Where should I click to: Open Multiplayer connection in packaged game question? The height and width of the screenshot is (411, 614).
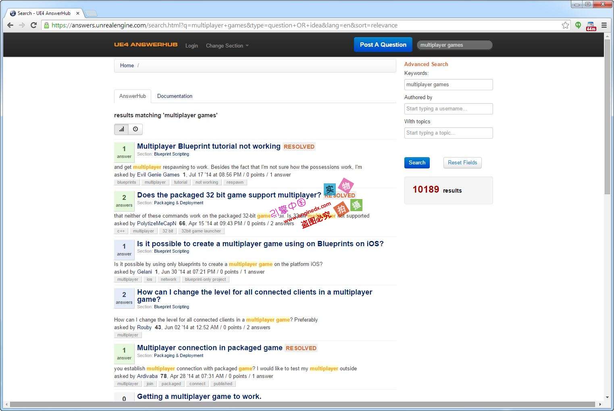pyautogui.click(x=210, y=348)
